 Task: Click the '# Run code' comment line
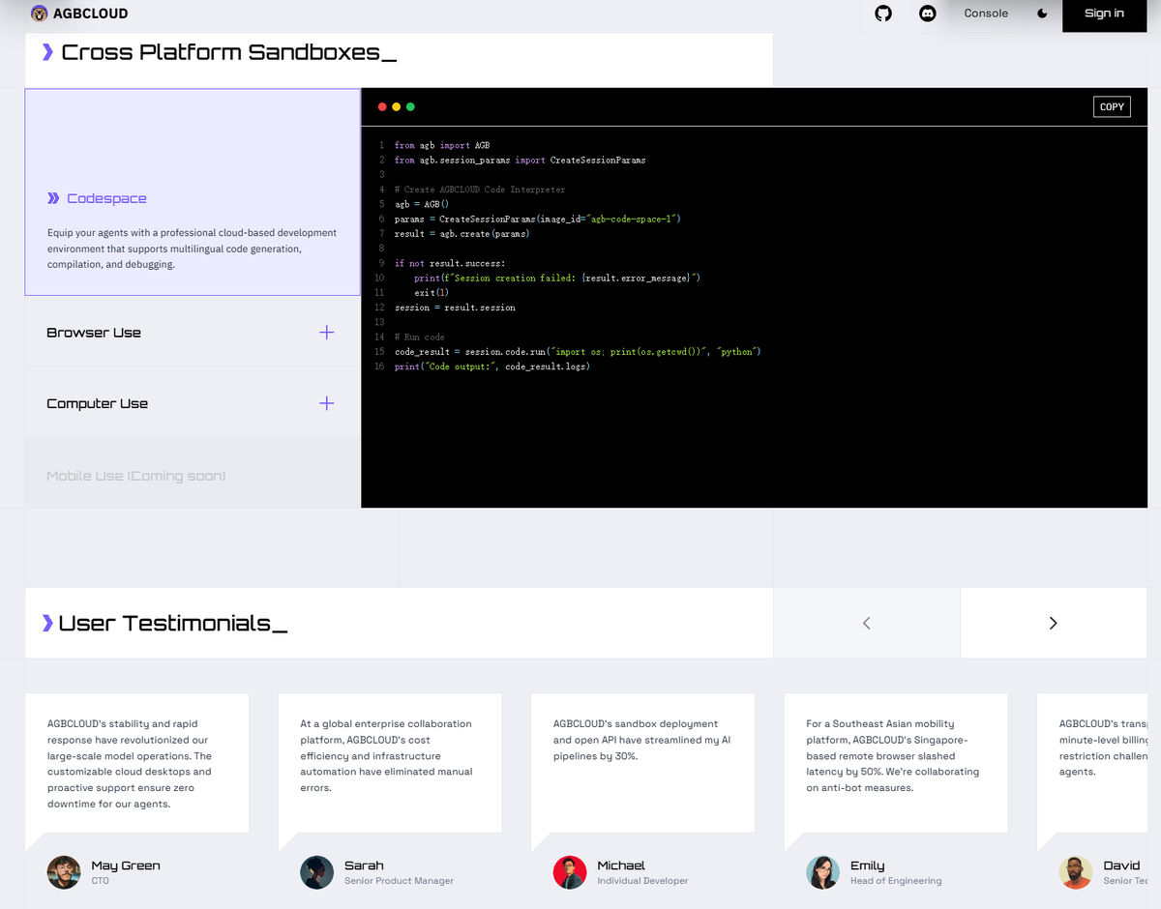point(419,337)
